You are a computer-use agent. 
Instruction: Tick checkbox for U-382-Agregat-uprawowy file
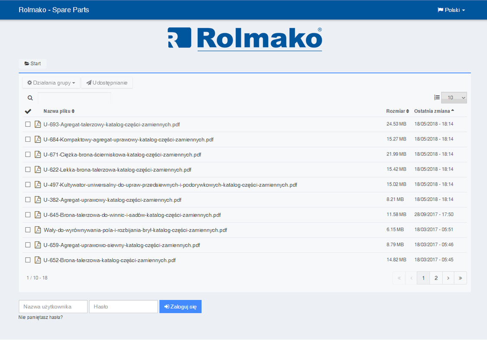point(28,199)
